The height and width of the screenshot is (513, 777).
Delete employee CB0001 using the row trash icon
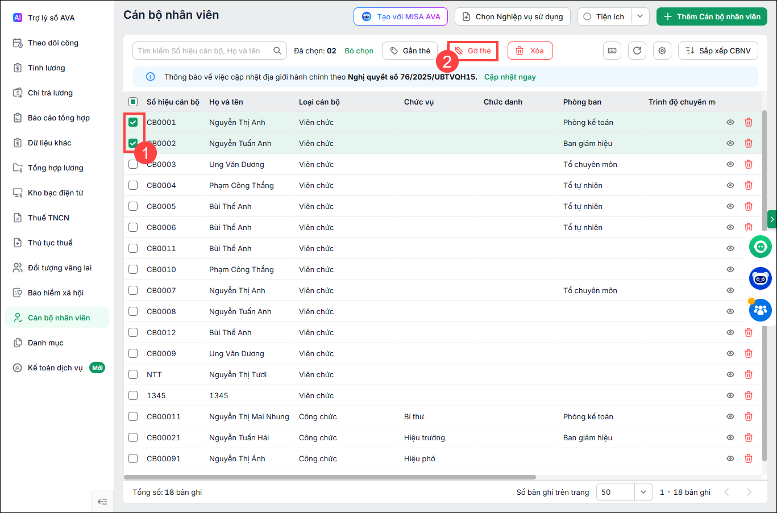pyautogui.click(x=749, y=122)
